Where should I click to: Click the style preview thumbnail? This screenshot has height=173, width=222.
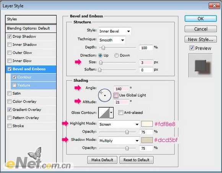click(x=200, y=66)
